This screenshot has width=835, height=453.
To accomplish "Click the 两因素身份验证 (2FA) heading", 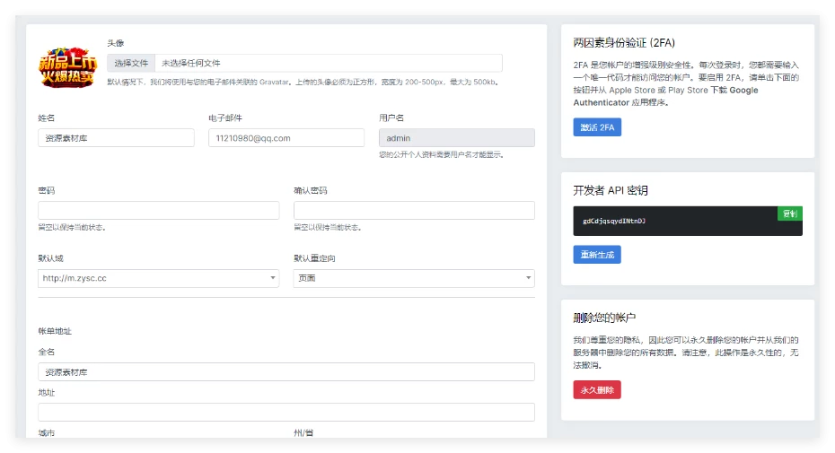I will (x=623, y=42).
